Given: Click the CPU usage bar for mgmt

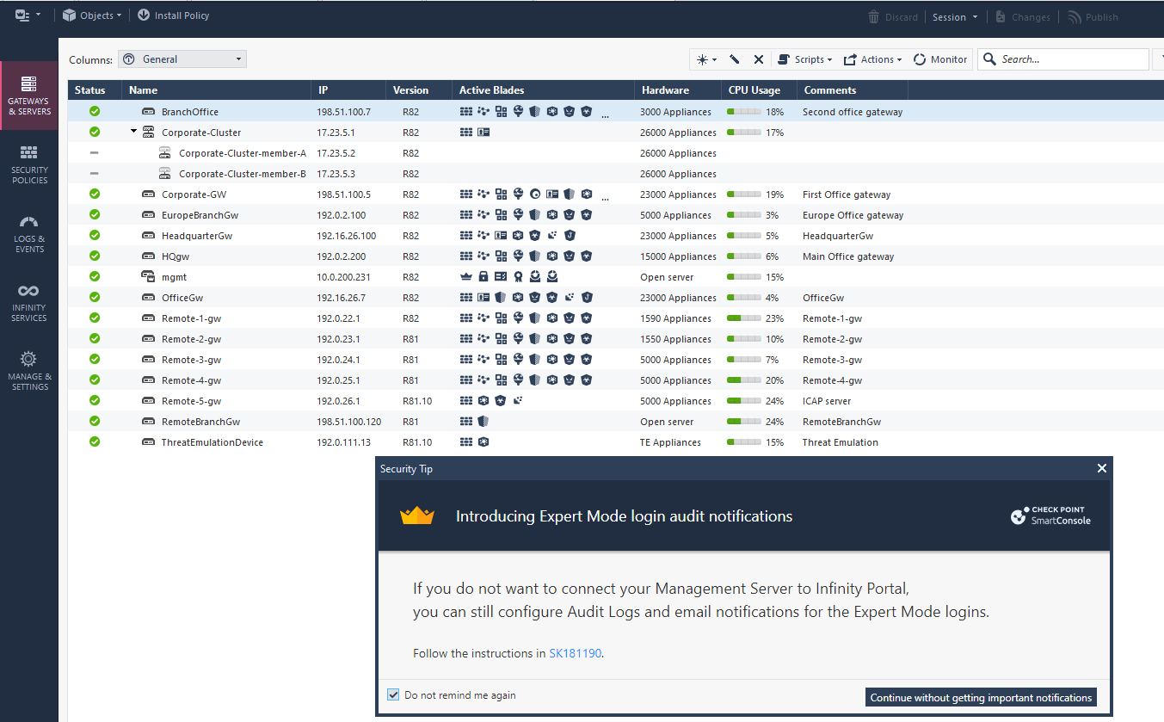Looking at the screenshot, I should click(744, 277).
